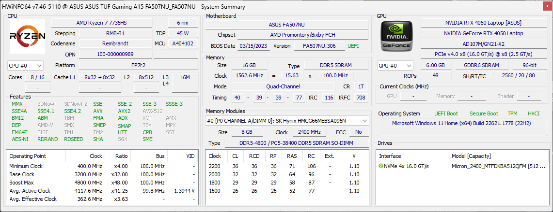This screenshot has height=212, width=553.
Task: Click the PCIe v4.0 x8 link field
Action: click(x=483, y=54)
